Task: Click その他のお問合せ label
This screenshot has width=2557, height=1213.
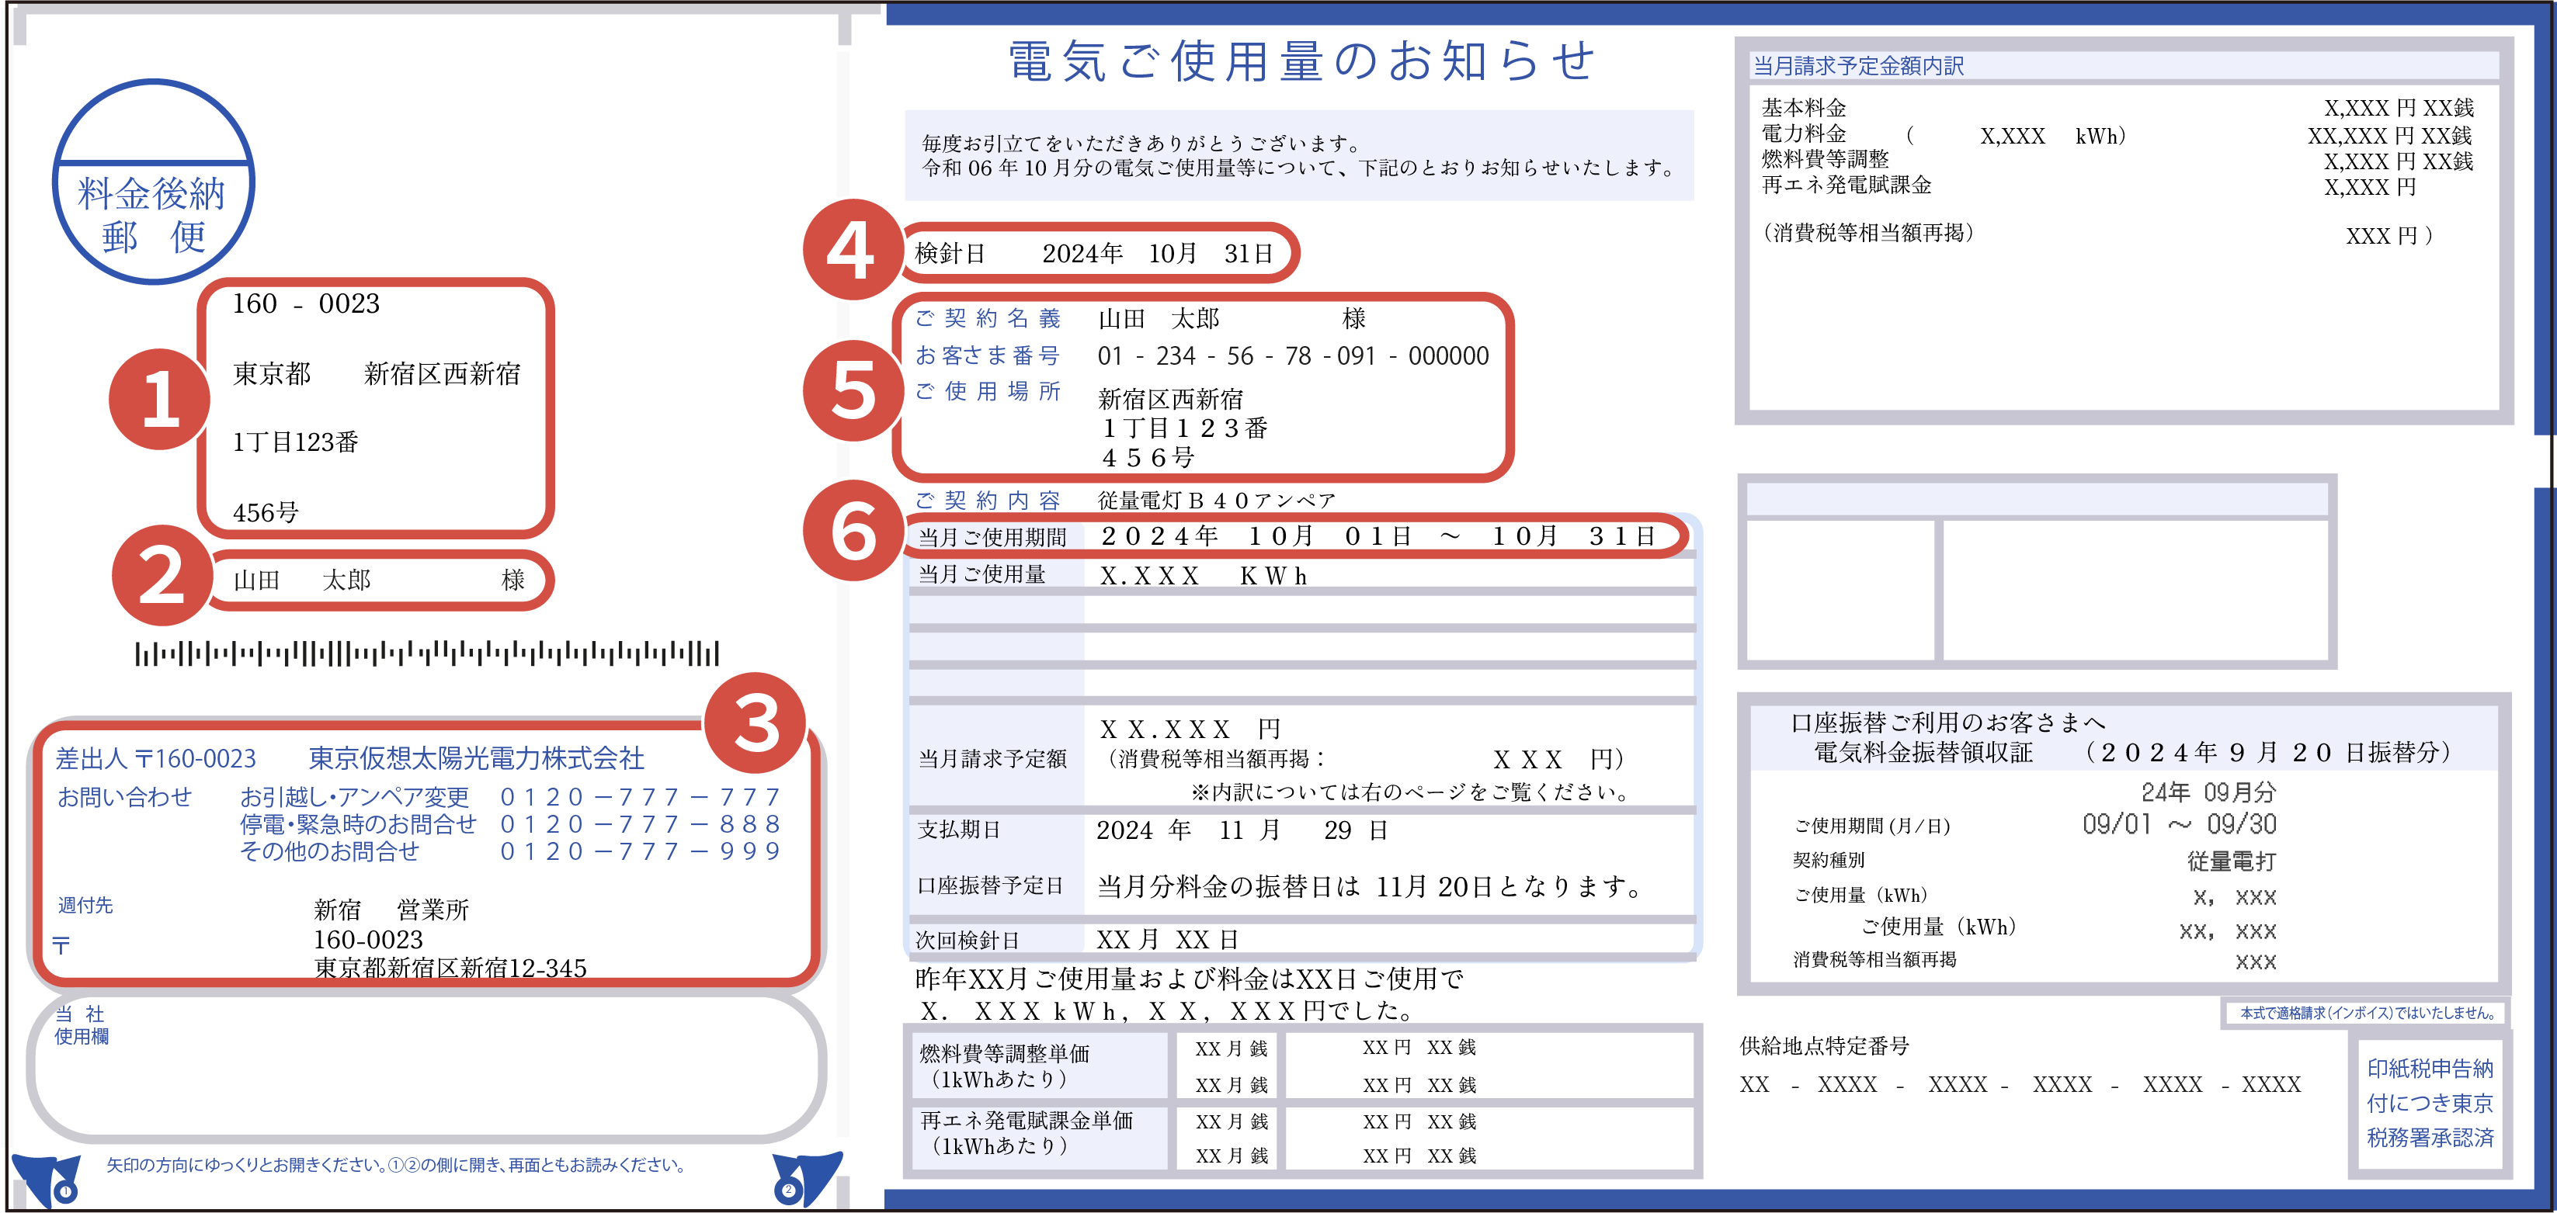Action: (x=329, y=851)
